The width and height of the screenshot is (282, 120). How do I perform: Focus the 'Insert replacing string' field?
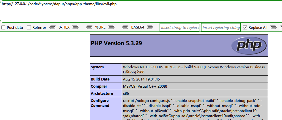coord(221,27)
